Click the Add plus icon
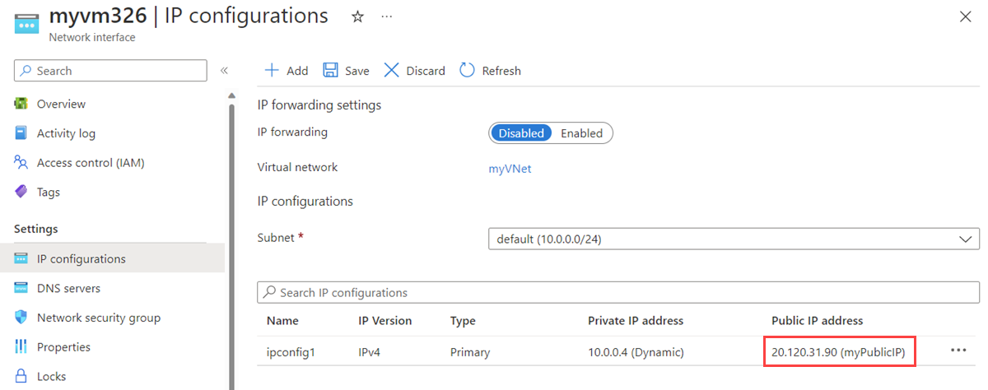Image resolution: width=988 pixels, height=390 pixels. pos(271,71)
